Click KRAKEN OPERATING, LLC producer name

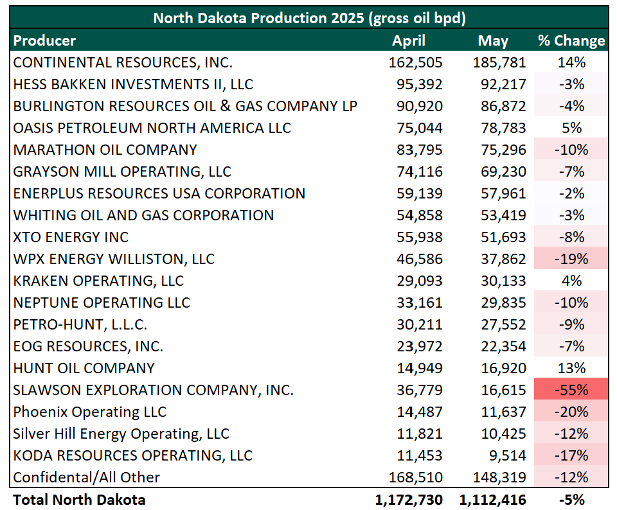98,281
